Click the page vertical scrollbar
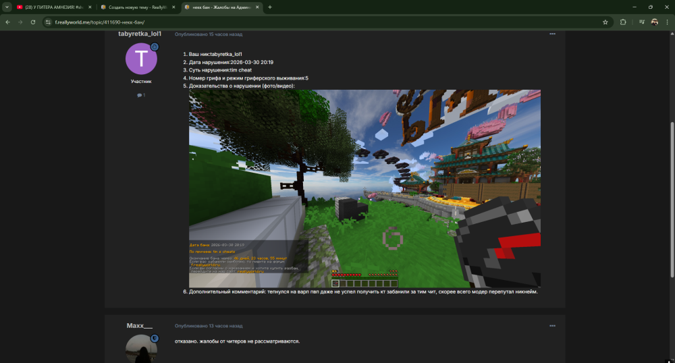This screenshot has width=675, height=363. point(672,200)
